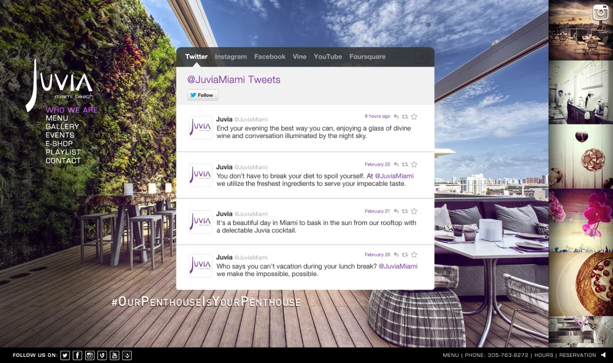Switch to the Foursquare tab
The image size is (613, 363).
tap(367, 56)
